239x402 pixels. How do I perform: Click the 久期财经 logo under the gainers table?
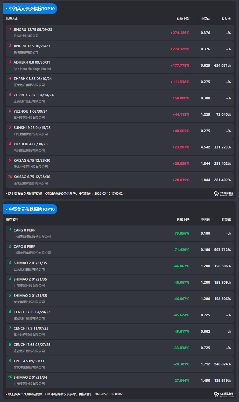[224, 194]
